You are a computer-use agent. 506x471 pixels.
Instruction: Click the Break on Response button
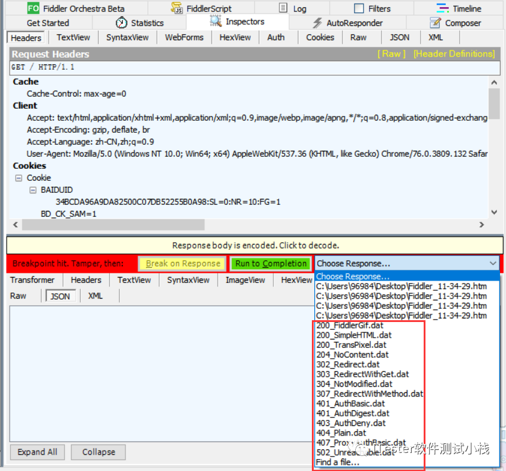[183, 264]
